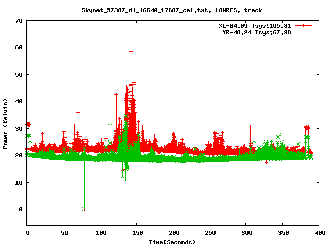Click the green legend line sample
Viewport: 330px width, 247px height.
coord(303,32)
